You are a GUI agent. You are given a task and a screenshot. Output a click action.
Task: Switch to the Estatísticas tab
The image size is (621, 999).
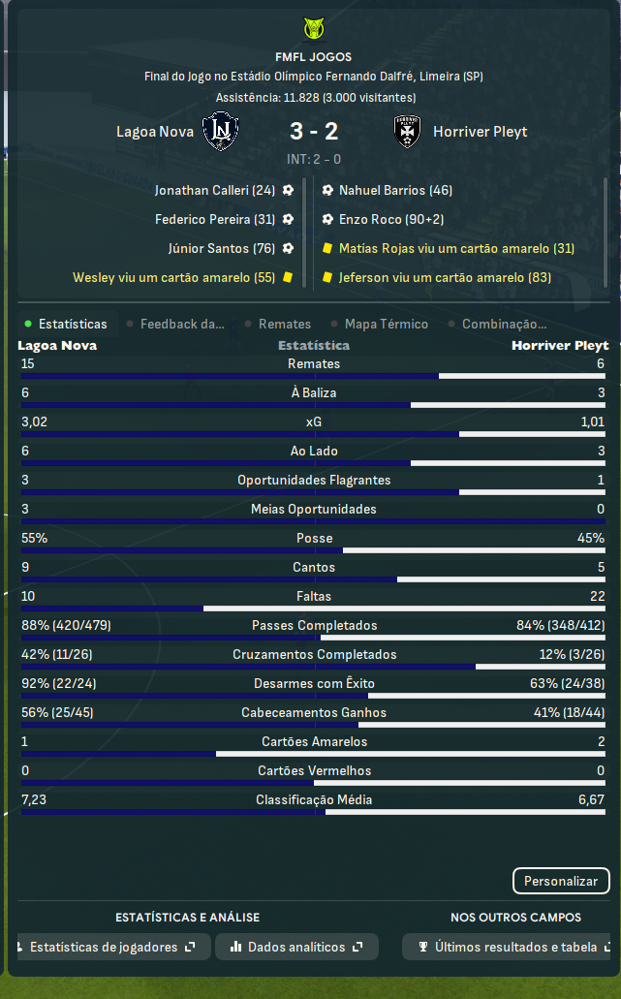[x=72, y=324]
